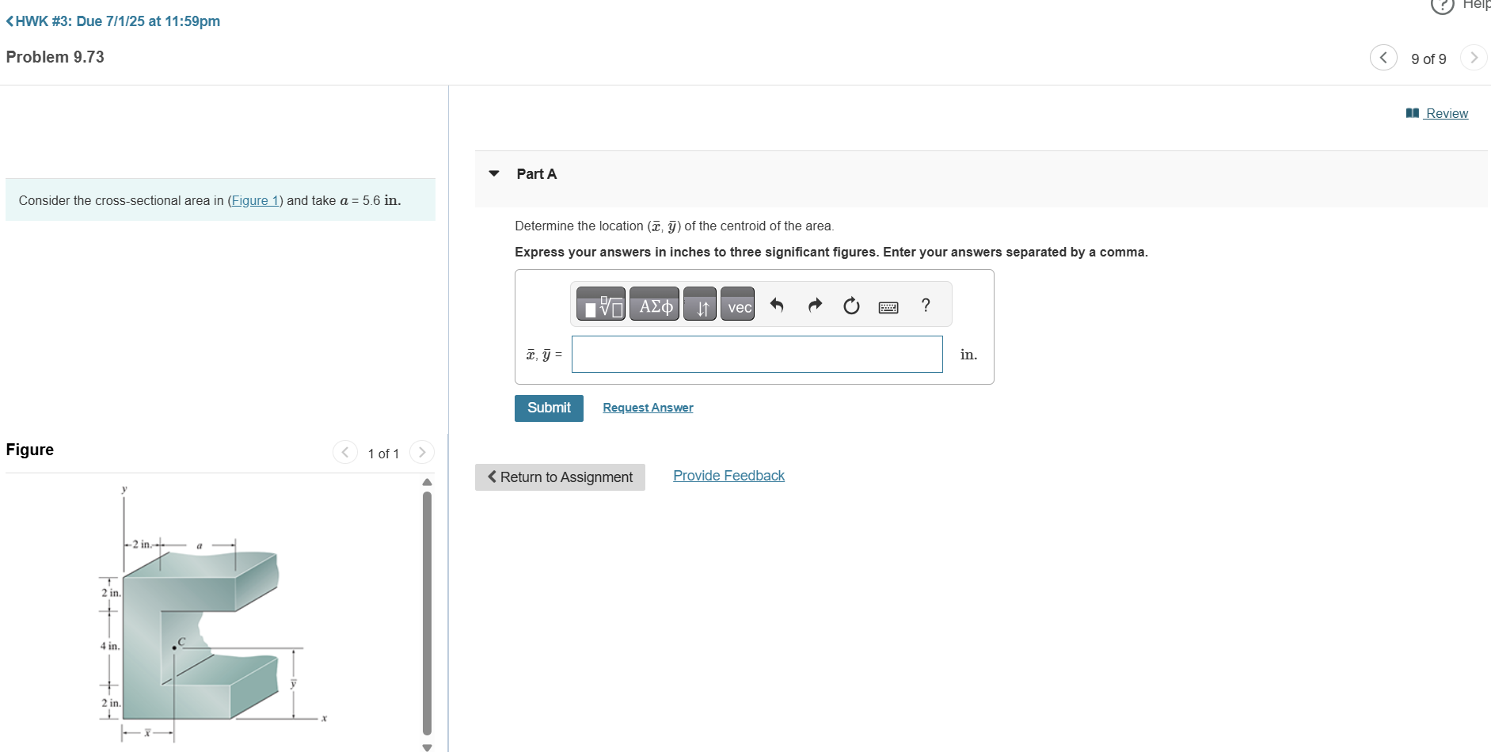Select the Greek symbols ΑΣΦ icon
1491x752 pixels.
[654, 304]
